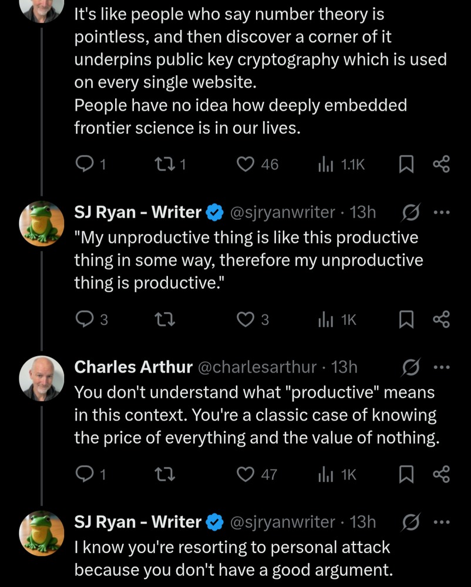471x587 pixels.
Task: Like SJ Ryan's 'unproductive thing' tweet
Action: tap(244, 320)
